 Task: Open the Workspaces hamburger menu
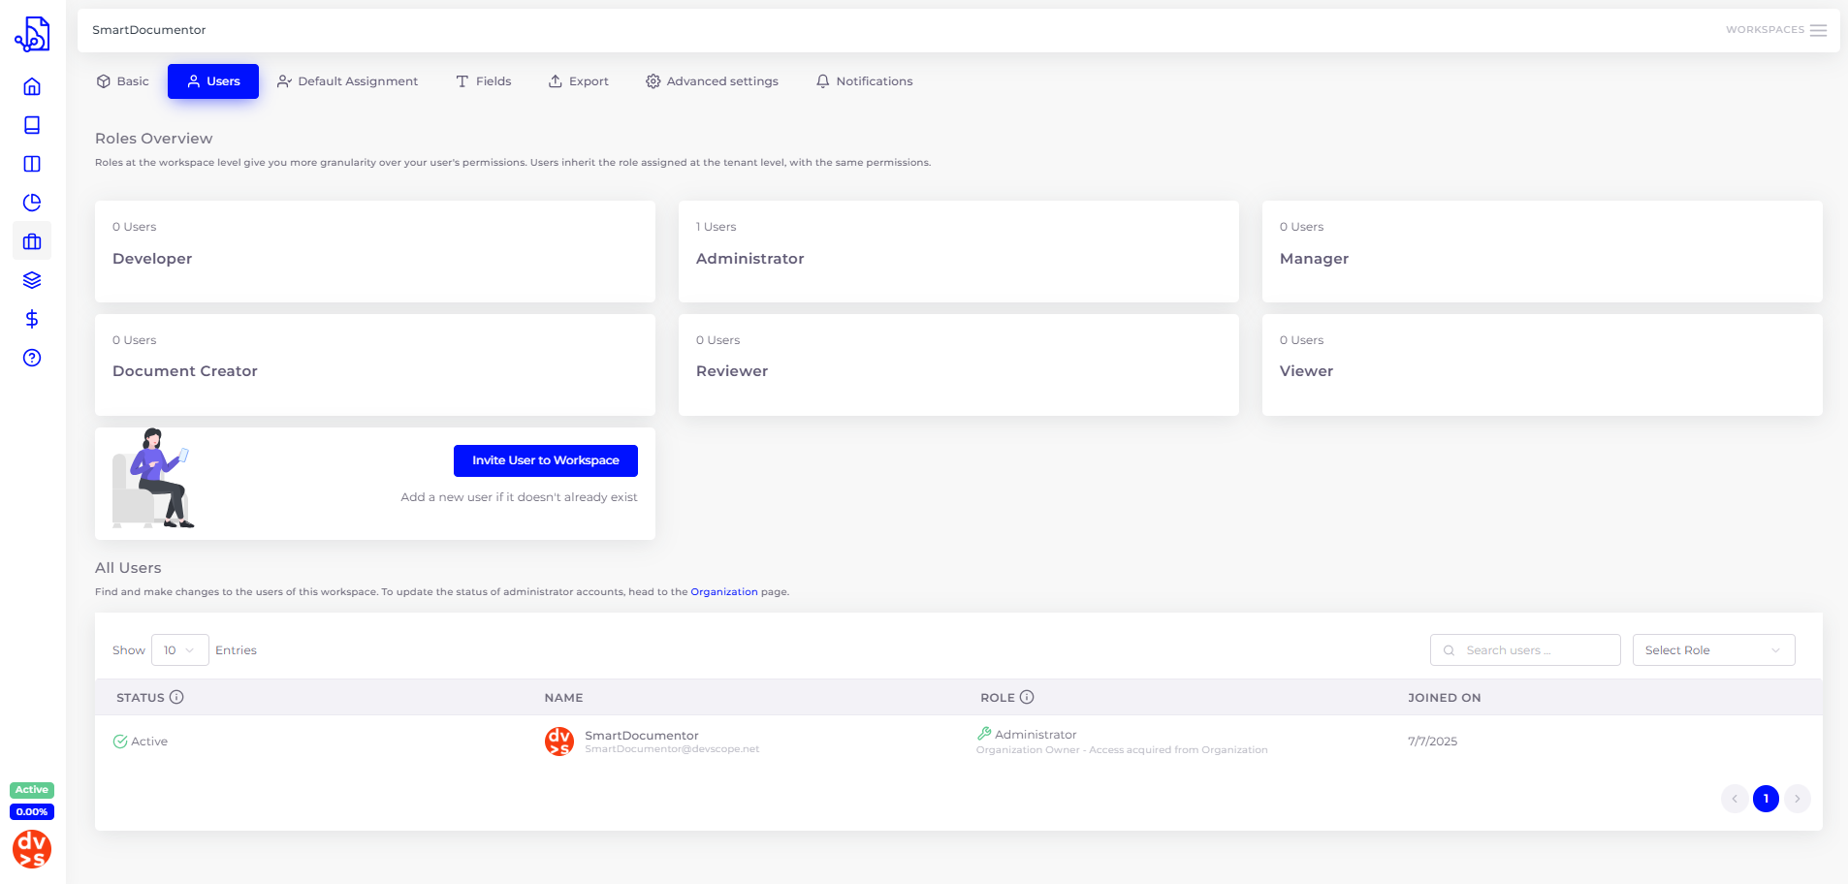click(x=1818, y=30)
